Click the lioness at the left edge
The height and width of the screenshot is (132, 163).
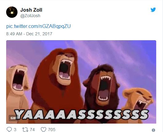pyautogui.click(x=18, y=91)
